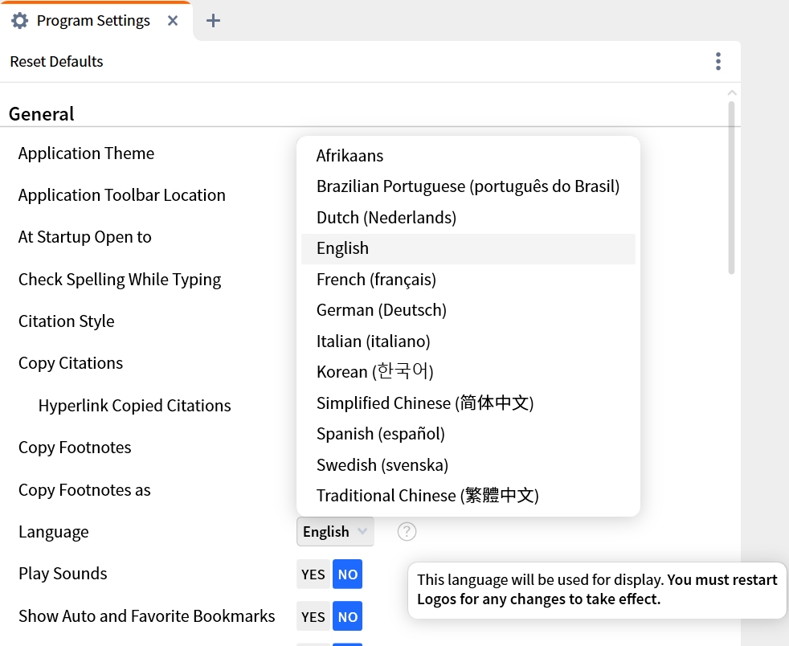789x646 pixels.
Task: Pick French (français) from the list
Action: (468, 280)
